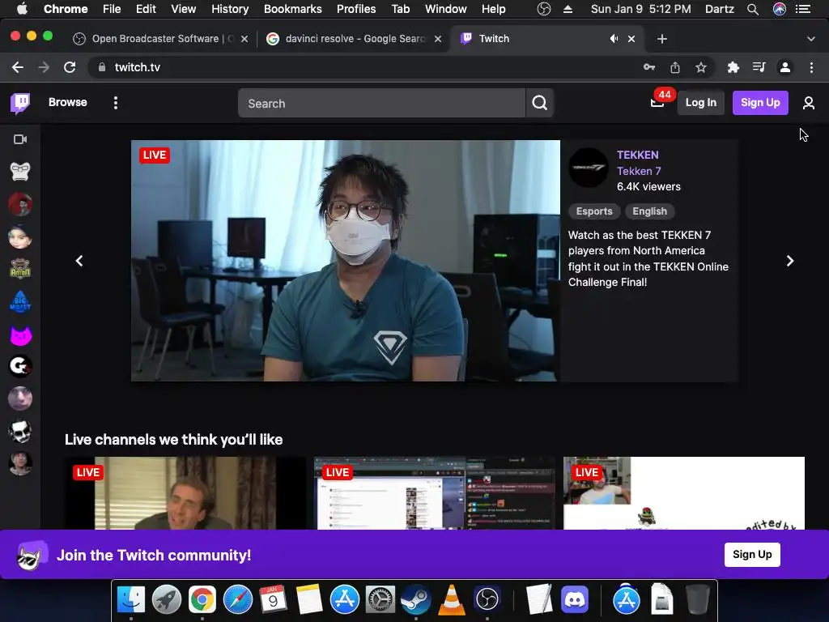829x622 pixels.
Task: Click the Tekken 7 game link
Action: click(x=639, y=171)
